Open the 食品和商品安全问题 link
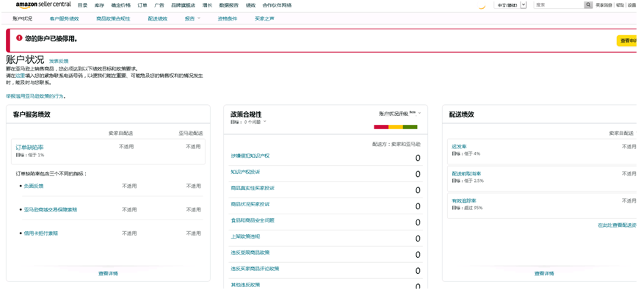The height and width of the screenshot is (290, 638). pos(253,220)
